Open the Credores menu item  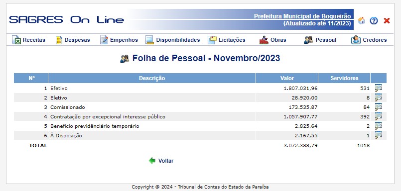(369, 40)
